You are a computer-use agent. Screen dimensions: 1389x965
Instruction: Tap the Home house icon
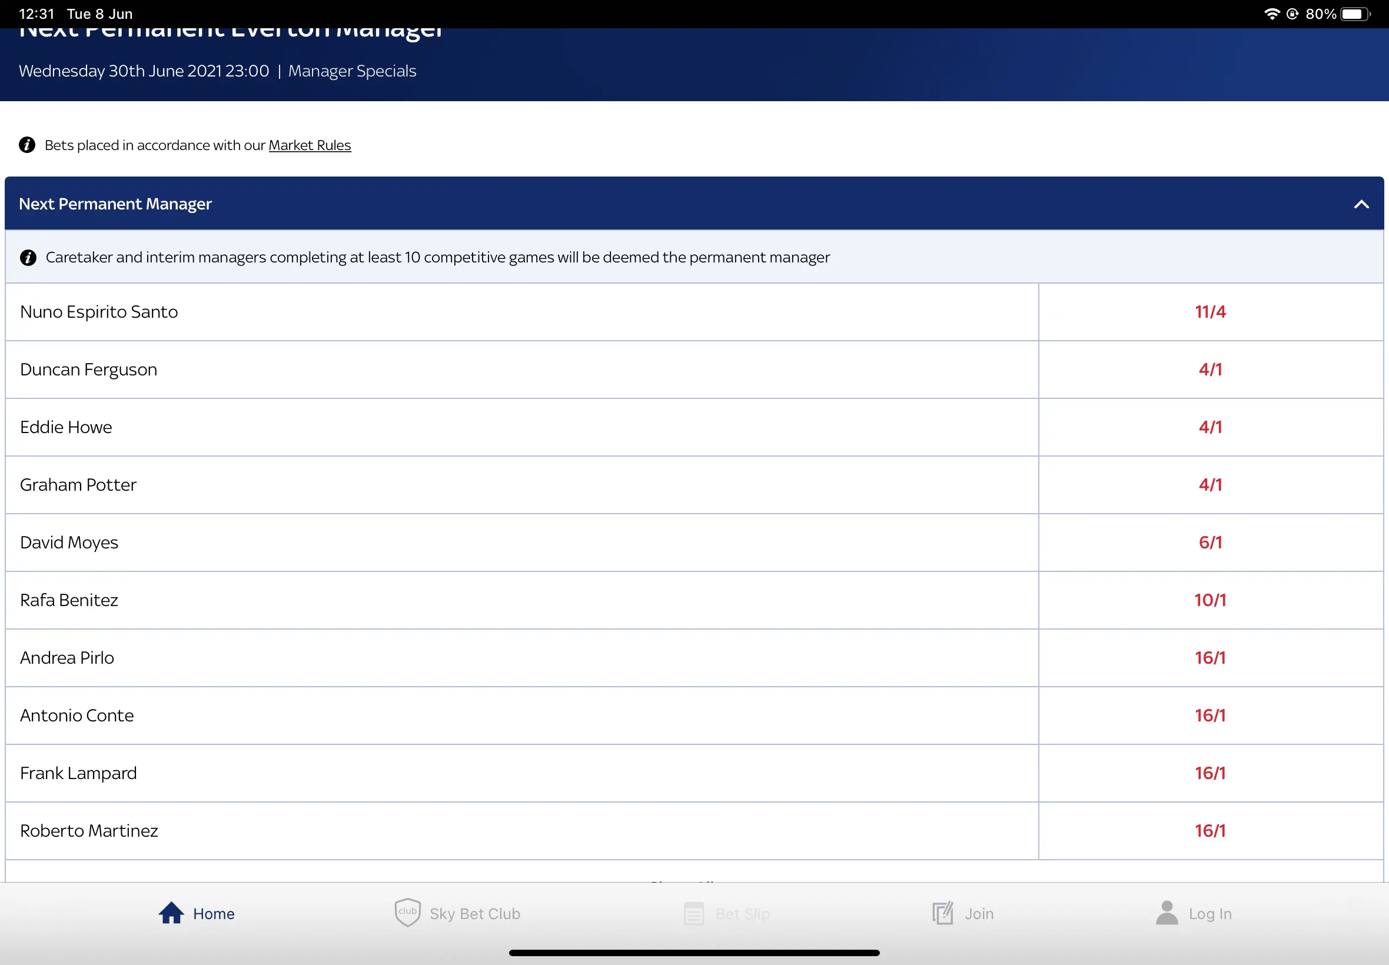(171, 913)
